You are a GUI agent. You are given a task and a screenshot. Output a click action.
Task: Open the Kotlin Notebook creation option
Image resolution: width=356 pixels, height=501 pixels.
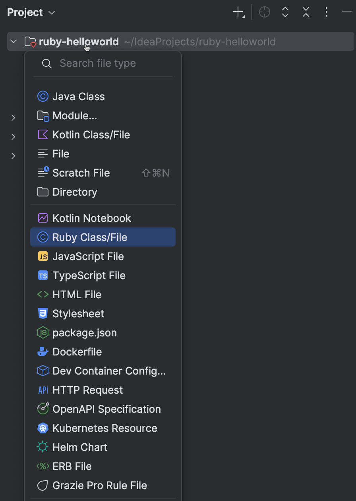pos(91,218)
